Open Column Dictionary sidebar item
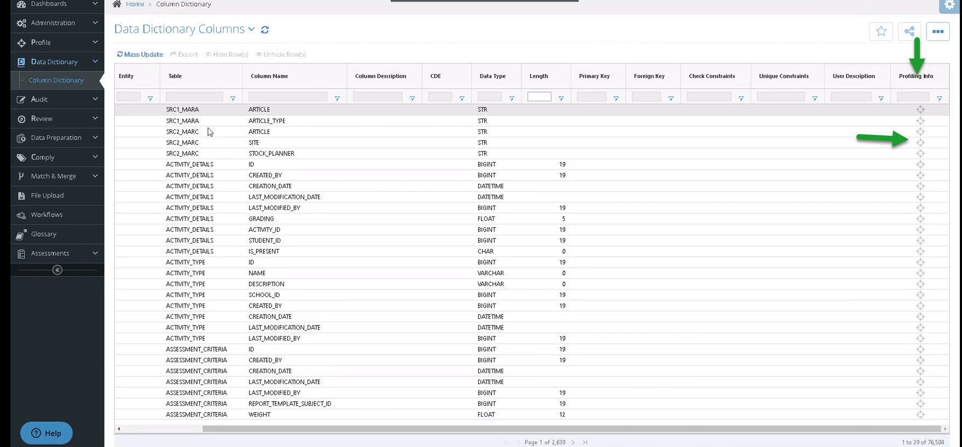This screenshot has width=962, height=447. tap(56, 80)
